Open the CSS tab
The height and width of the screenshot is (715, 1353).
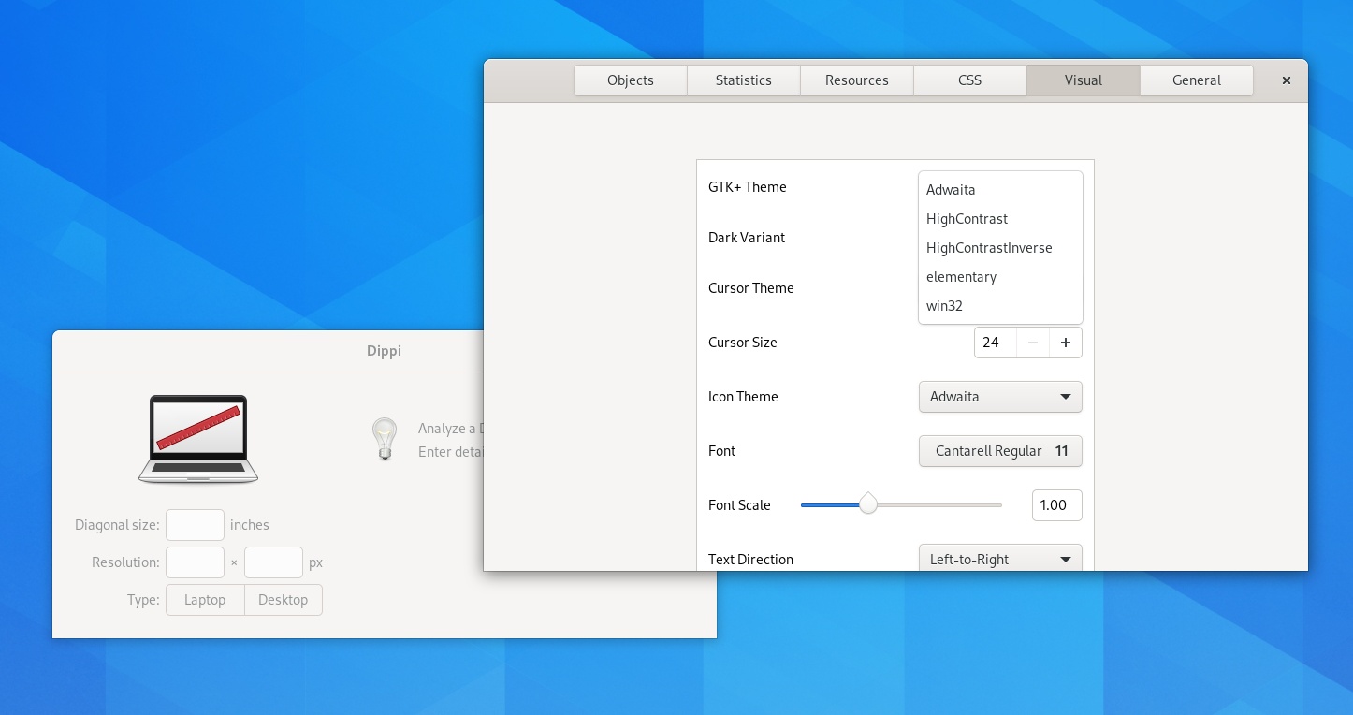(x=970, y=80)
